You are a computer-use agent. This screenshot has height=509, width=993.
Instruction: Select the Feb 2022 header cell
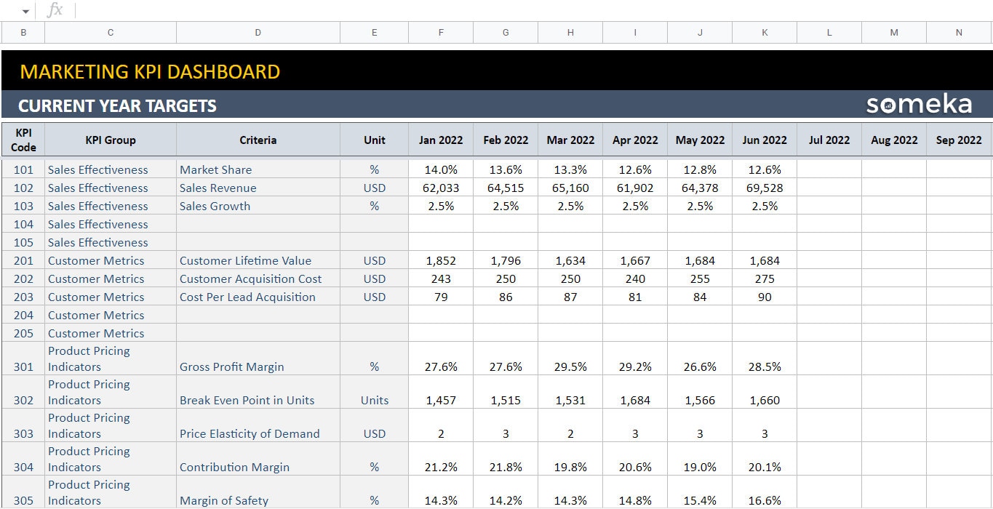pos(506,140)
